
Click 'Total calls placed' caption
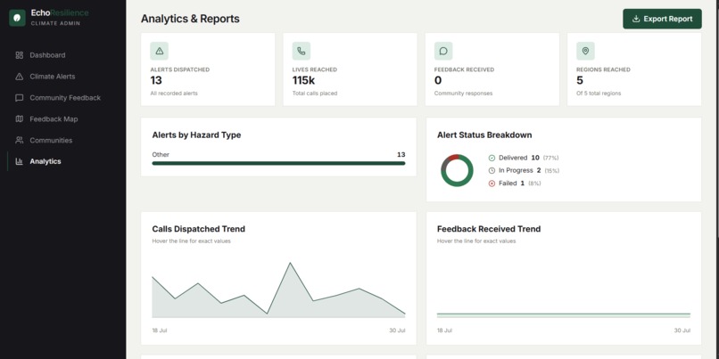click(x=315, y=94)
